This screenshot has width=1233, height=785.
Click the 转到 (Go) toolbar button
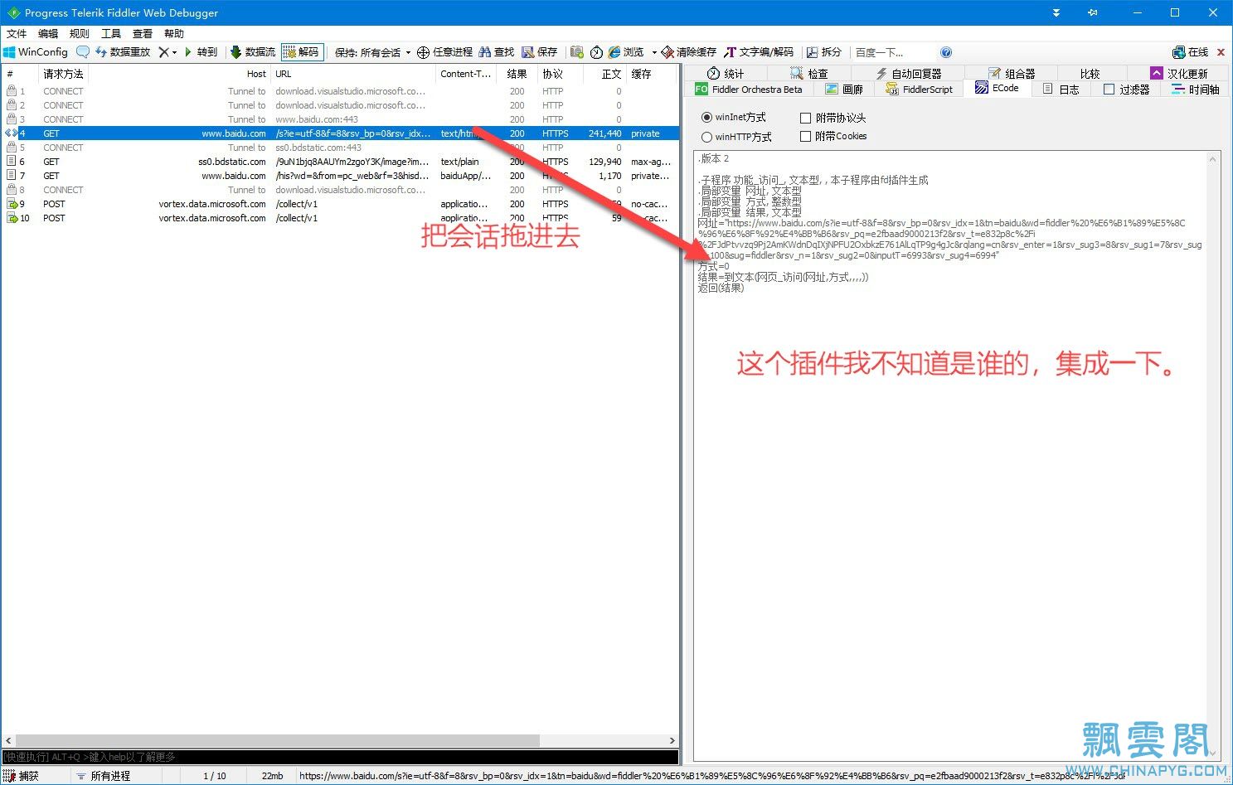(x=200, y=52)
